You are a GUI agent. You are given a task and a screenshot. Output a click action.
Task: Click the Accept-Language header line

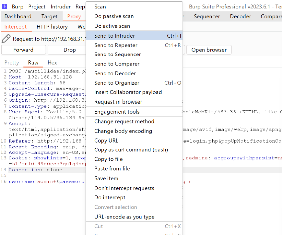[47, 152]
